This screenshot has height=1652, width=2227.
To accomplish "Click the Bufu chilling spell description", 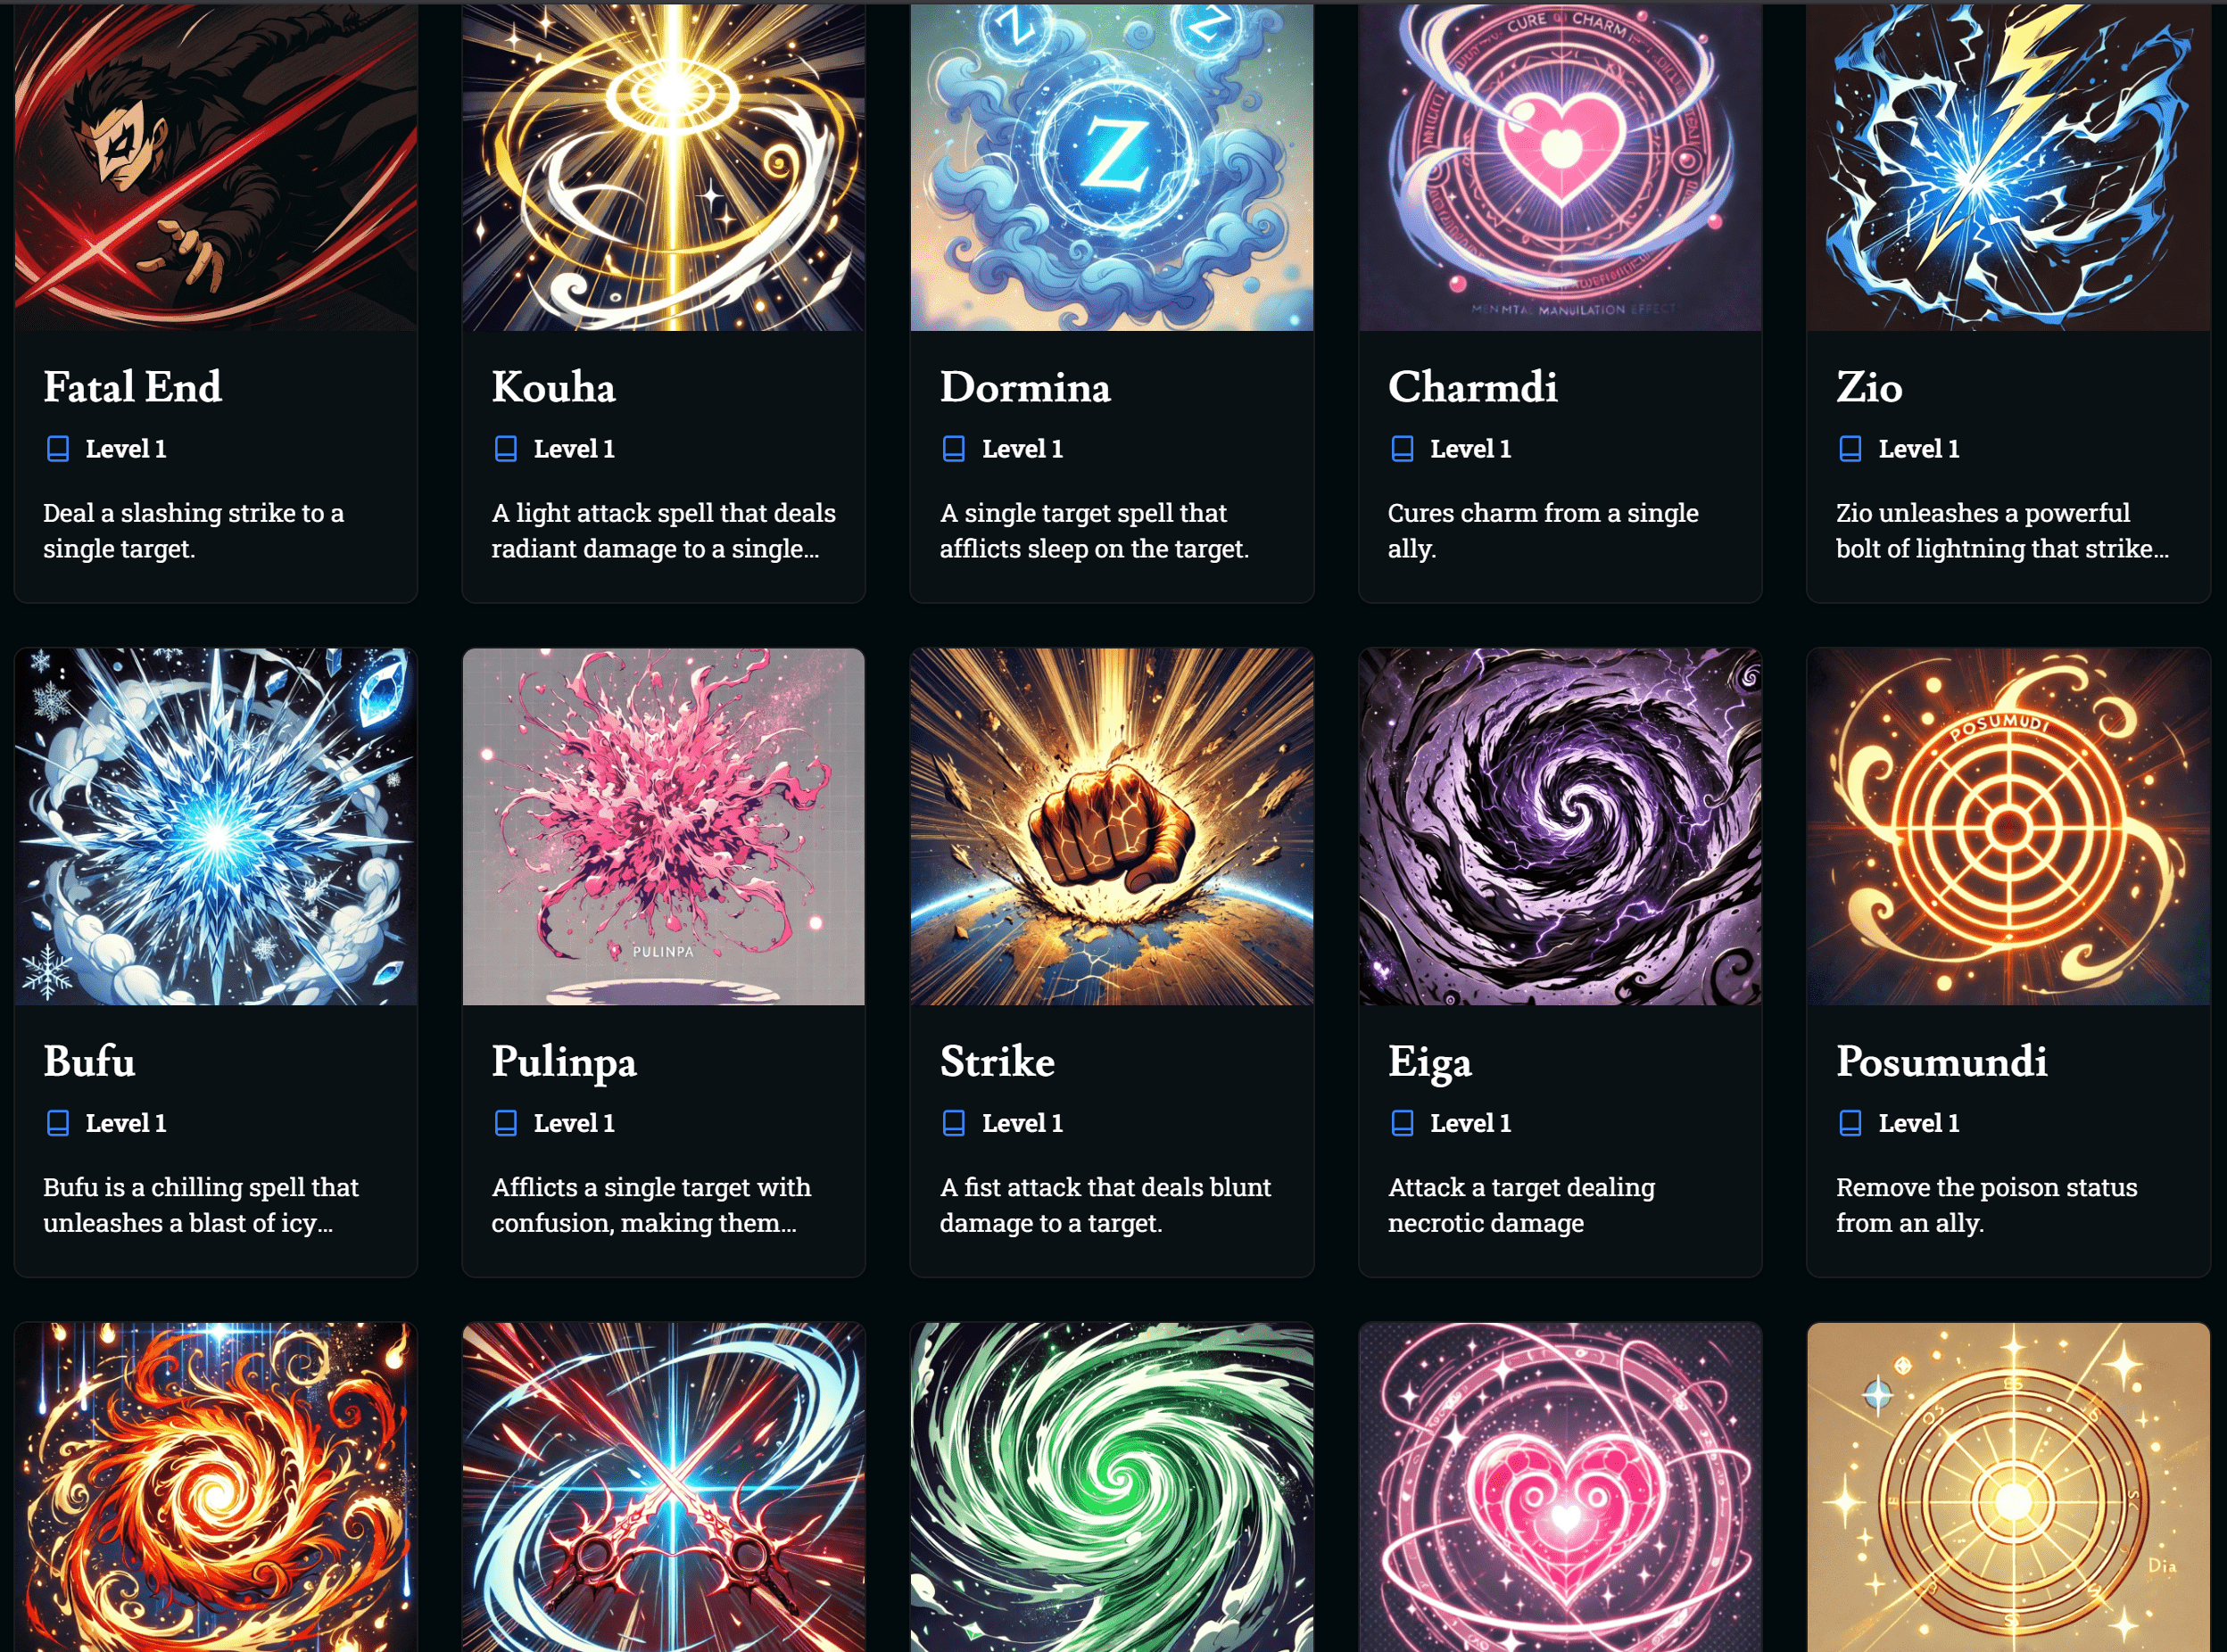I will 200,1205.
